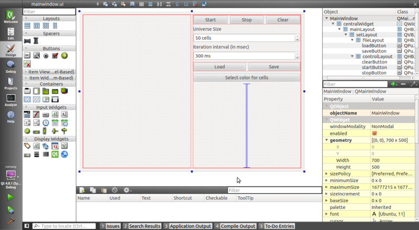
Task: Pick the Label display widget icon
Action: point(27,146)
